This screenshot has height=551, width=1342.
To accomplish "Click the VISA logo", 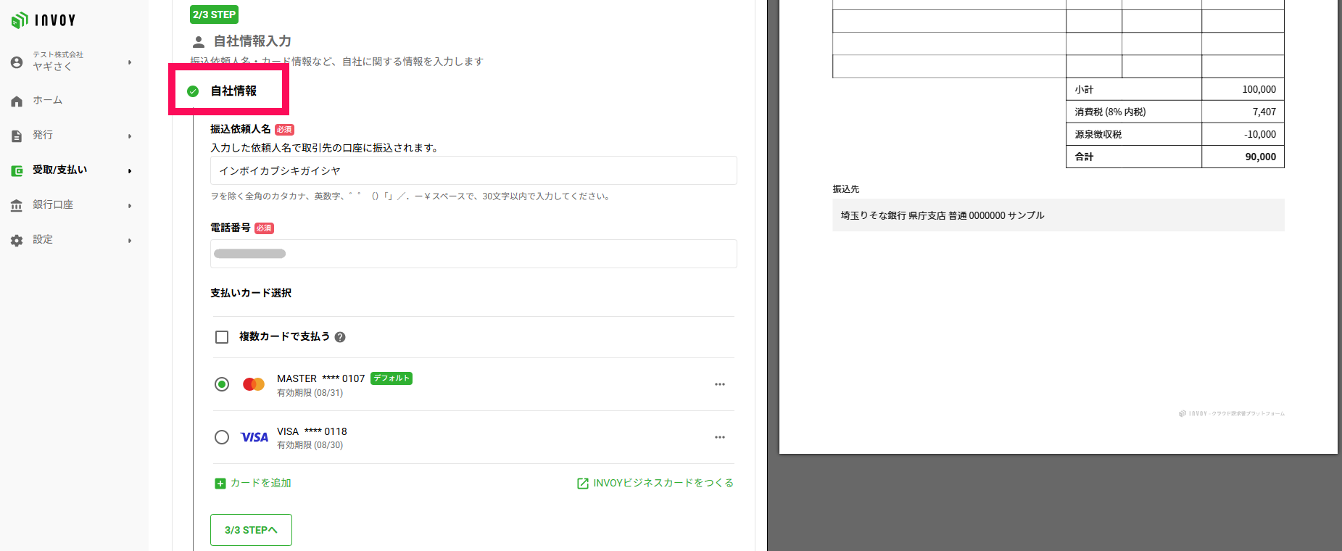I will pos(254,437).
